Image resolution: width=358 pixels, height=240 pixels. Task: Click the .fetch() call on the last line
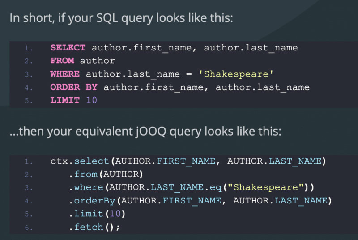click(x=94, y=228)
